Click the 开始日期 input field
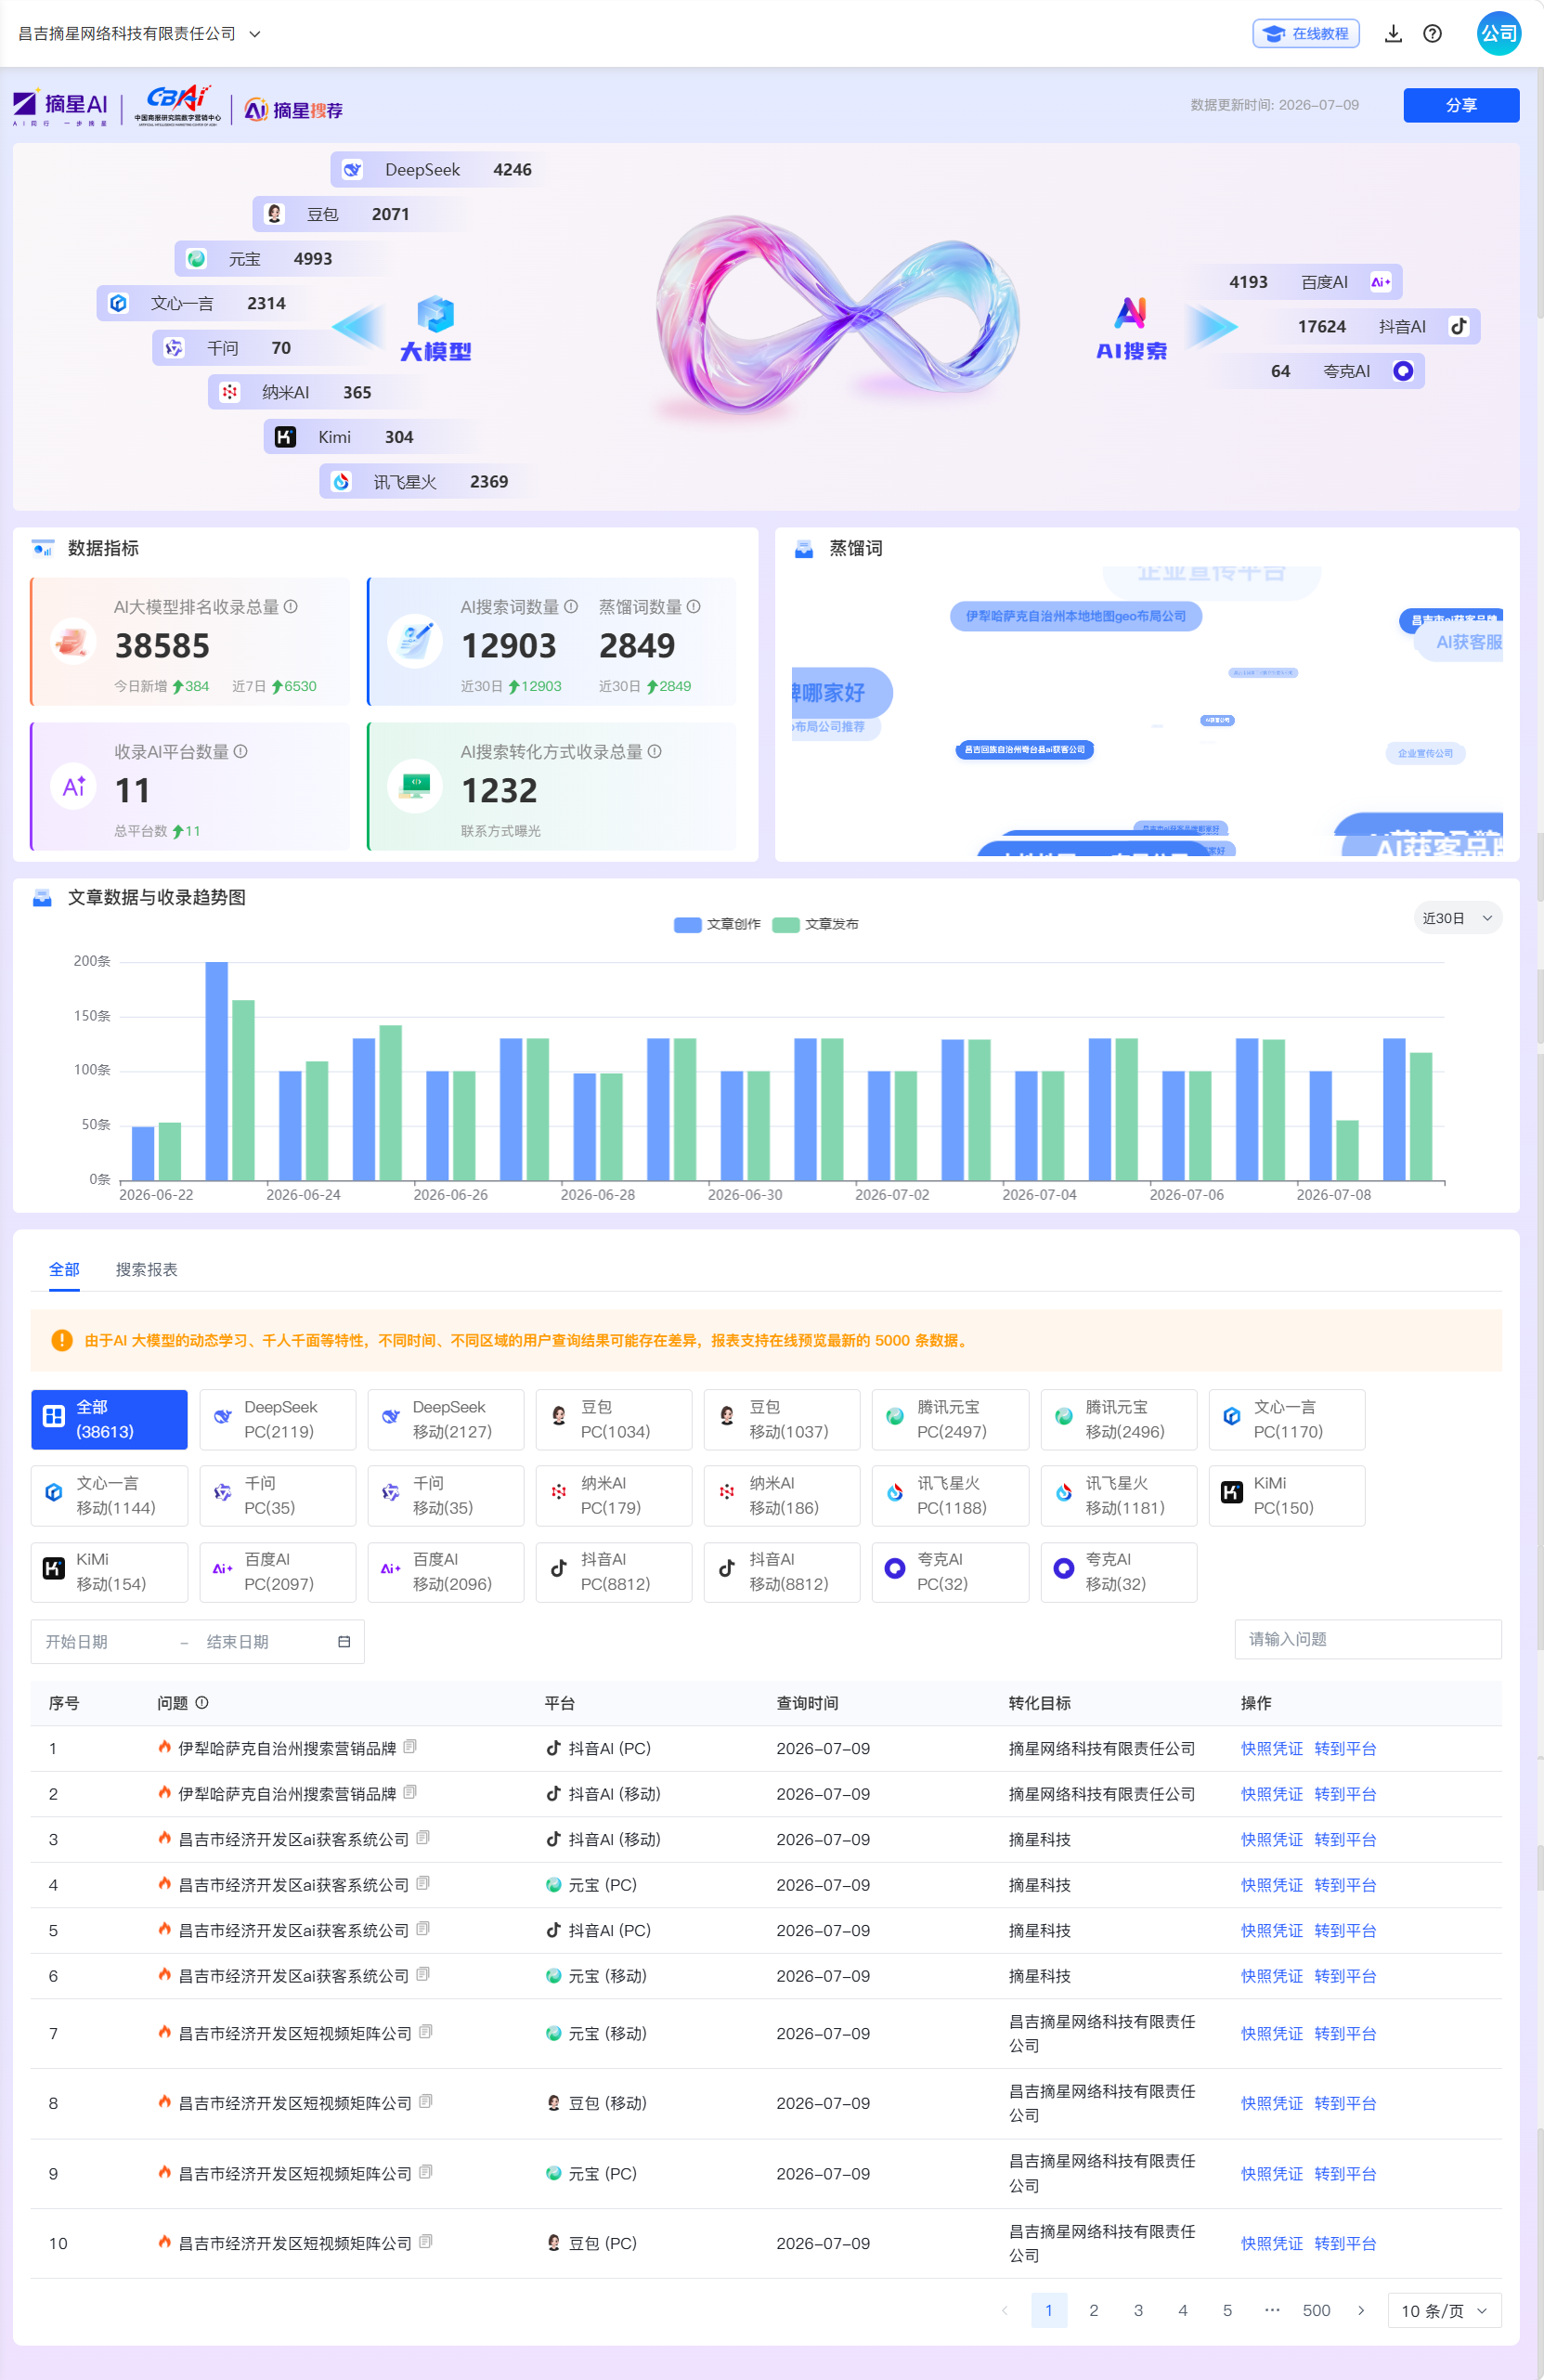 click(x=105, y=1641)
